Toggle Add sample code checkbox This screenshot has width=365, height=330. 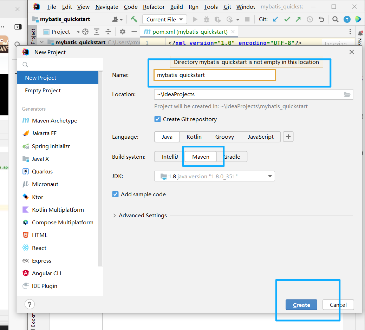115,194
